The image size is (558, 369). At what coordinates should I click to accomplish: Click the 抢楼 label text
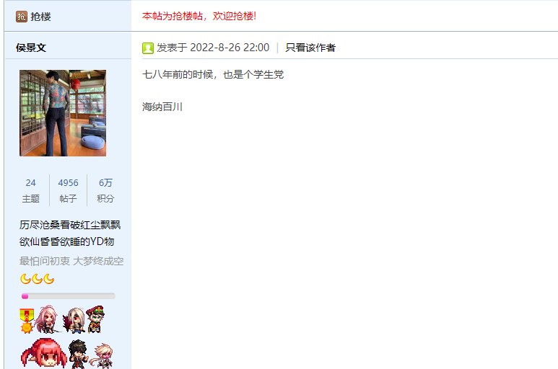[40, 17]
